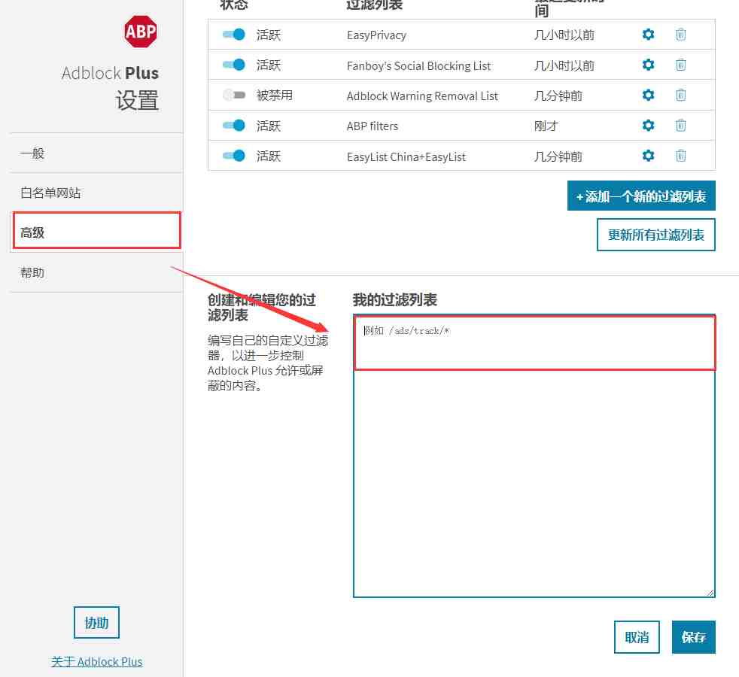This screenshot has width=739, height=677.
Task: Delete EasyList China+EasyList
Action: point(680,156)
